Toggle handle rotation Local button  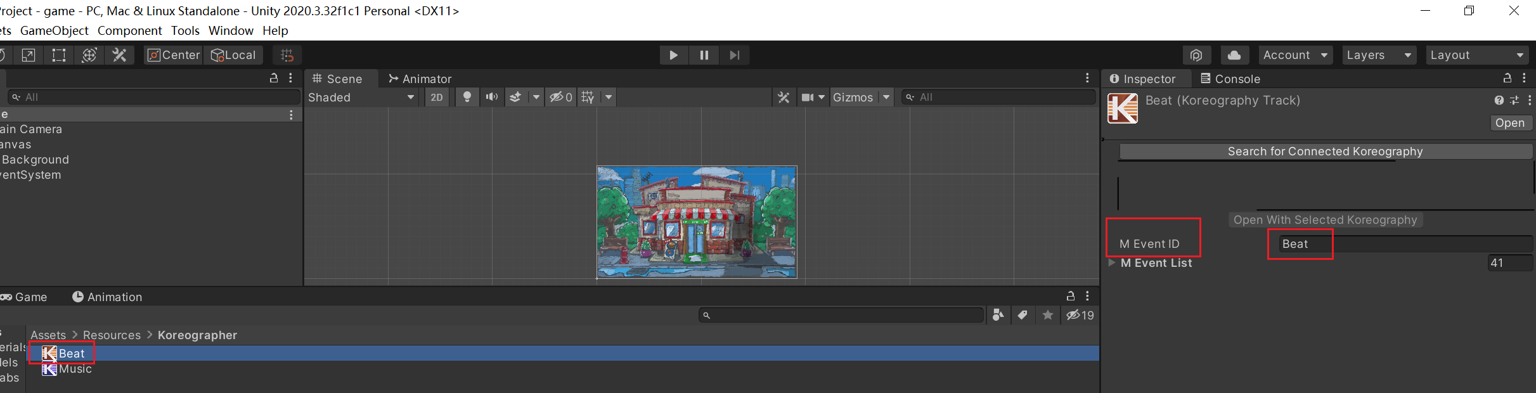(x=233, y=55)
